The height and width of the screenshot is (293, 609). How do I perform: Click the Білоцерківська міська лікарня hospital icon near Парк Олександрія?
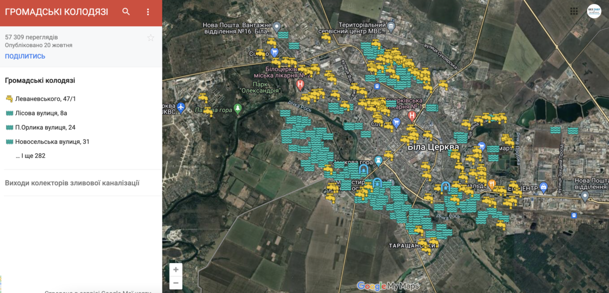pos(300,84)
